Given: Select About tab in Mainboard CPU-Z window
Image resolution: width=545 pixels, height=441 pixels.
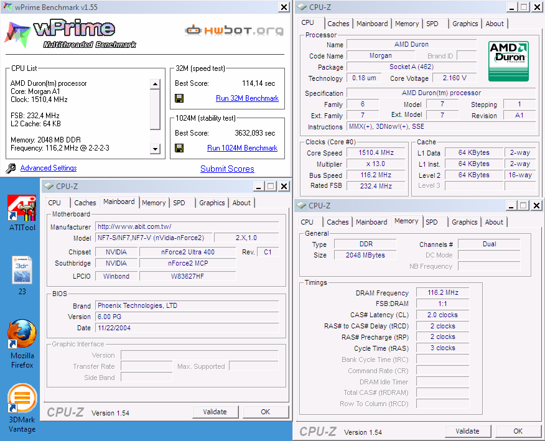Looking at the screenshot, I should [x=241, y=203].
